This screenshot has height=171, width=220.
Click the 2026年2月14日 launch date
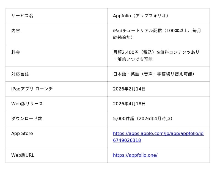tap(129, 89)
